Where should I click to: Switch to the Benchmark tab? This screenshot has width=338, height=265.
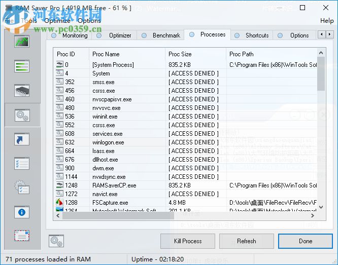pyautogui.click(x=160, y=35)
